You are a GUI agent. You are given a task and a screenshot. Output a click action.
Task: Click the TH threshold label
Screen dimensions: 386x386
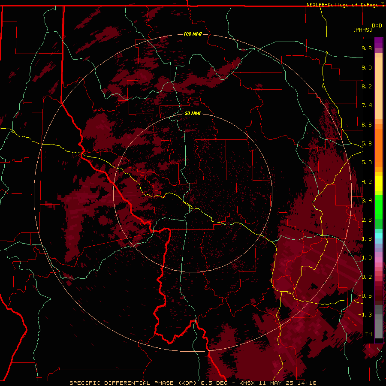click(x=368, y=334)
